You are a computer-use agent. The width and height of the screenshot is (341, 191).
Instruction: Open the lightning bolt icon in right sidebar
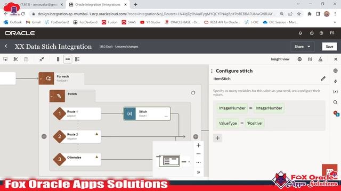click(x=335, y=81)
